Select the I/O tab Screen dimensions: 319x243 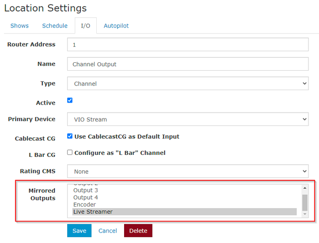[86, 26]
